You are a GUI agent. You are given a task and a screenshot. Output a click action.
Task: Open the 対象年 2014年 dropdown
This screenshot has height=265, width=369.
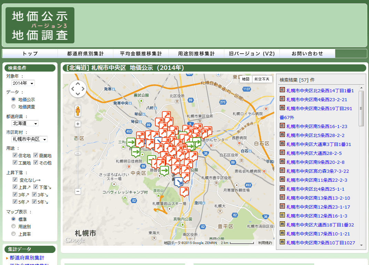[x=23, y=83]
